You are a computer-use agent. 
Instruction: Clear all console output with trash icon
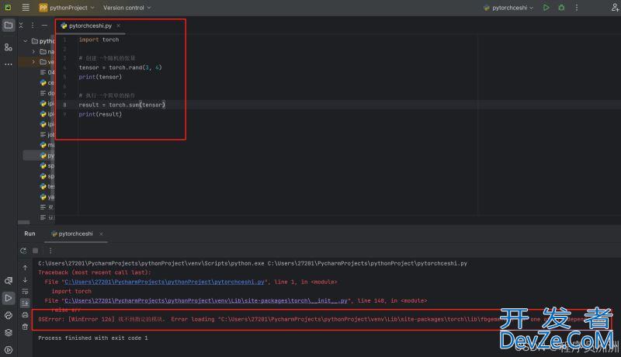24,327
